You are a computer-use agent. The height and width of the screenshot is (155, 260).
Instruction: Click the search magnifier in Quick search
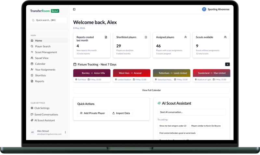tap(33, 20)
